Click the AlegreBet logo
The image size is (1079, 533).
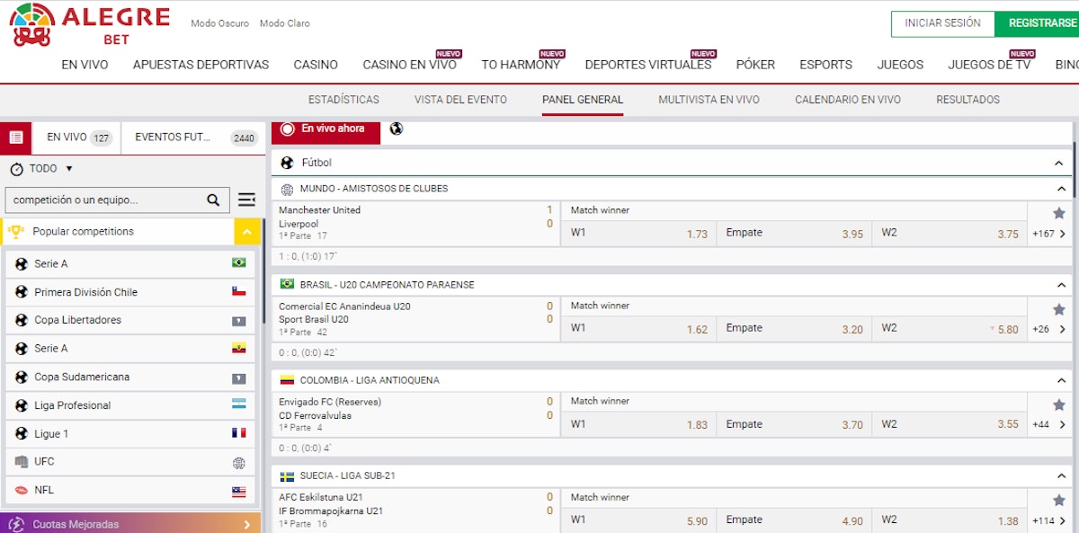tap(88, 25)
